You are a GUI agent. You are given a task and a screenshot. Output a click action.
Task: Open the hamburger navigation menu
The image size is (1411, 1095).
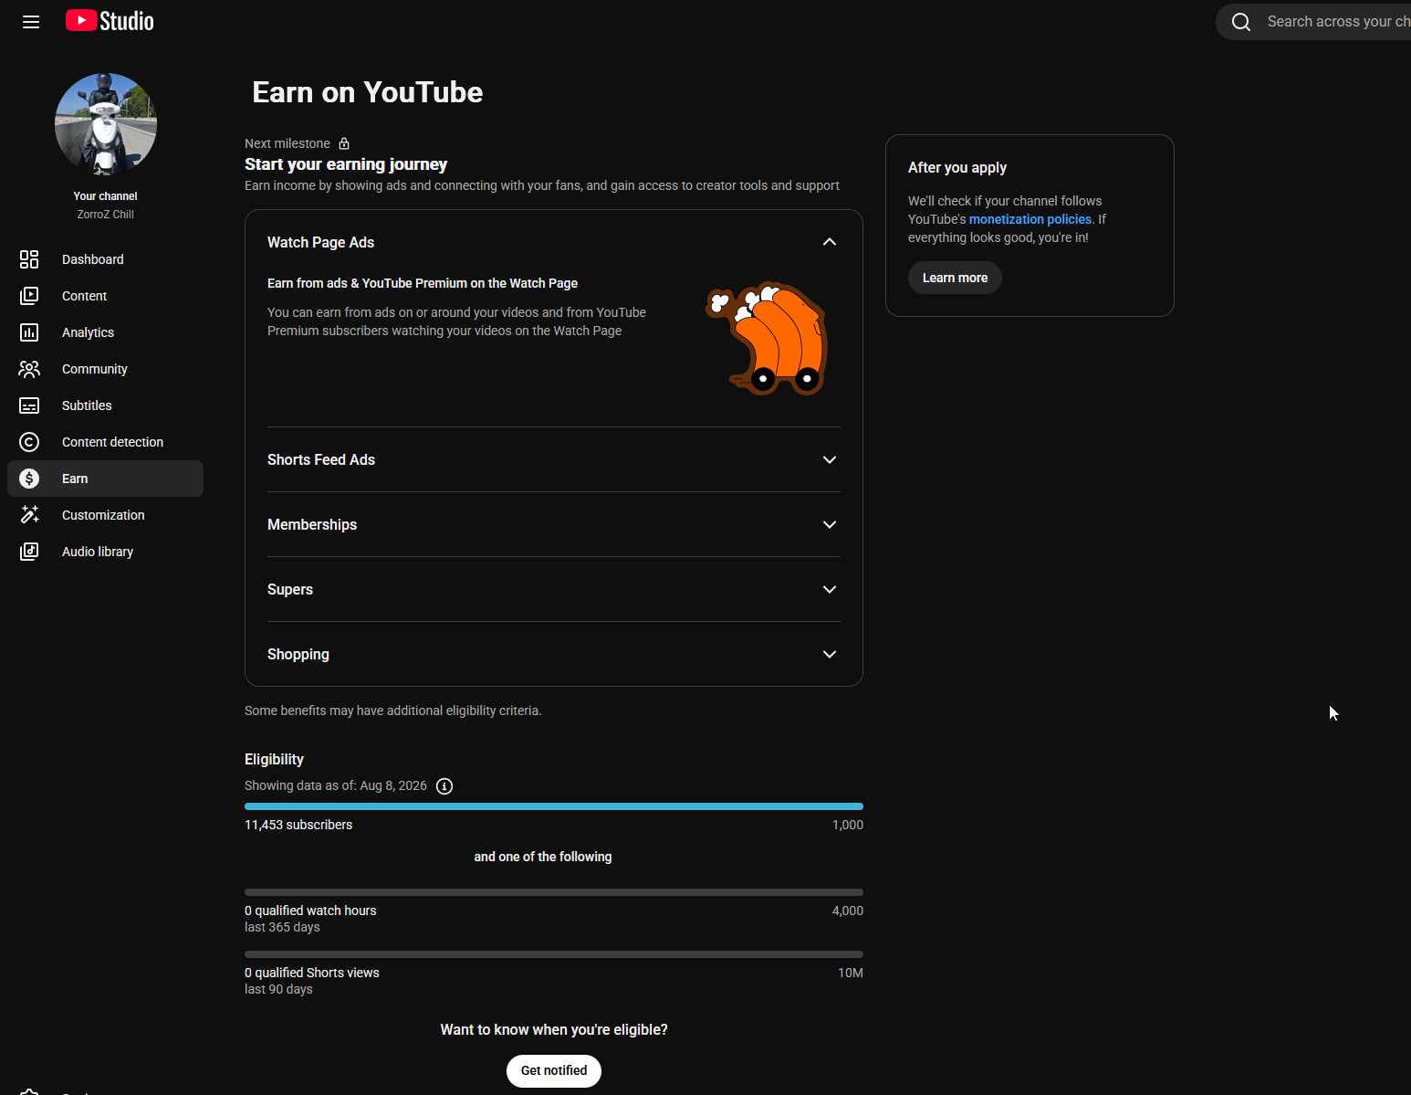click(x=31, y=22)
